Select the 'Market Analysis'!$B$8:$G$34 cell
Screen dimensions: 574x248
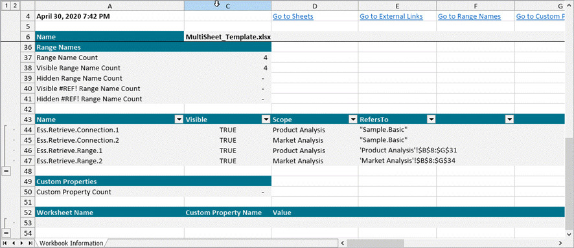coord(397,160)
